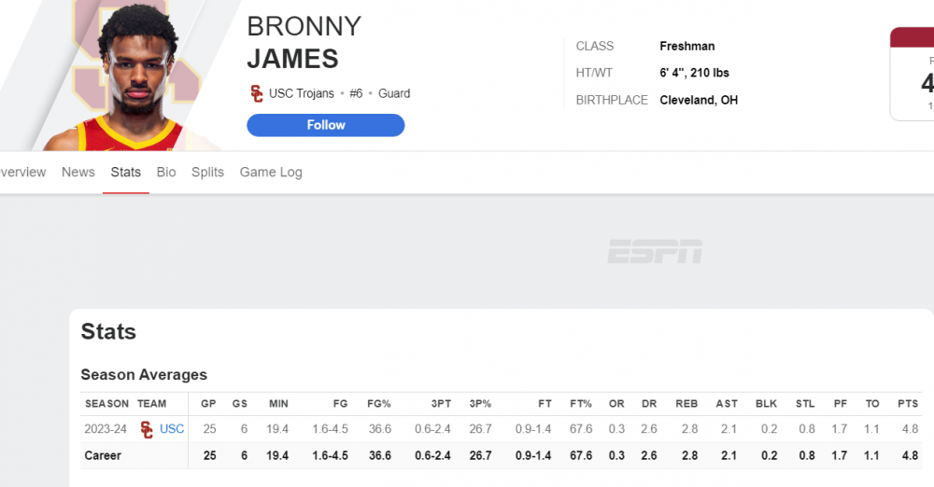Click the REB column header
The image size is (934, 487).
[x=689, y=404]
